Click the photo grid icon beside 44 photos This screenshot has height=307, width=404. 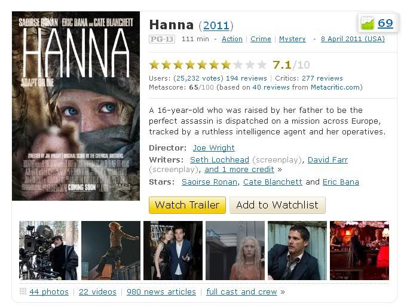pos(23,291)
